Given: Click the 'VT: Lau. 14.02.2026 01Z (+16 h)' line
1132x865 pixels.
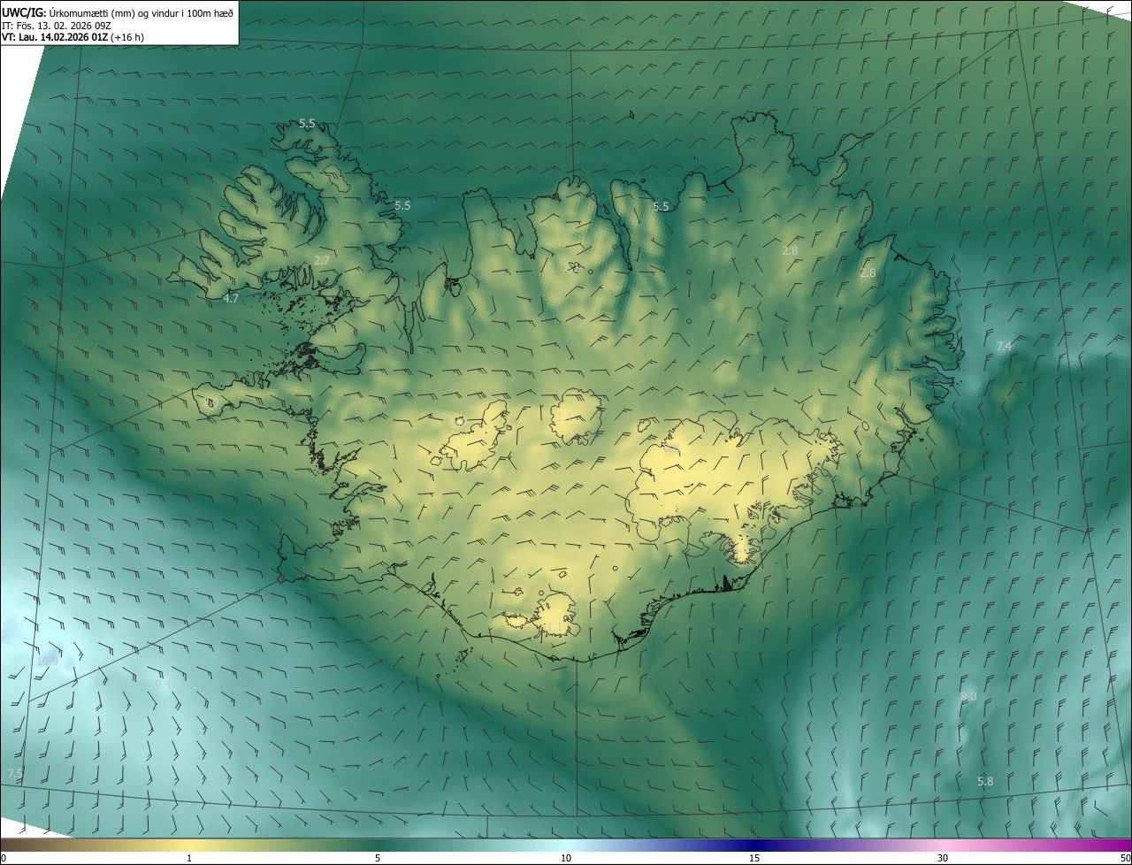Looking at the screenshot, I should pos(73,37).
